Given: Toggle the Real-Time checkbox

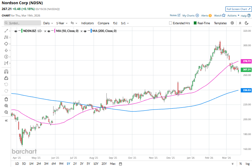Looking at the screenshot, I should tap(195, 23).
